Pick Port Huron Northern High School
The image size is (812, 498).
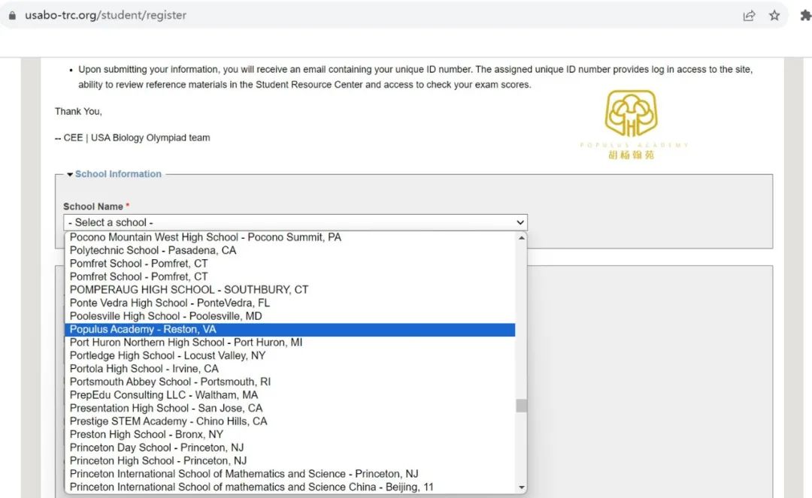coord(290,343)
